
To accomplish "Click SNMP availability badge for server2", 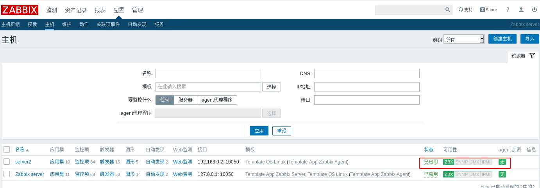I will (461, 162).
